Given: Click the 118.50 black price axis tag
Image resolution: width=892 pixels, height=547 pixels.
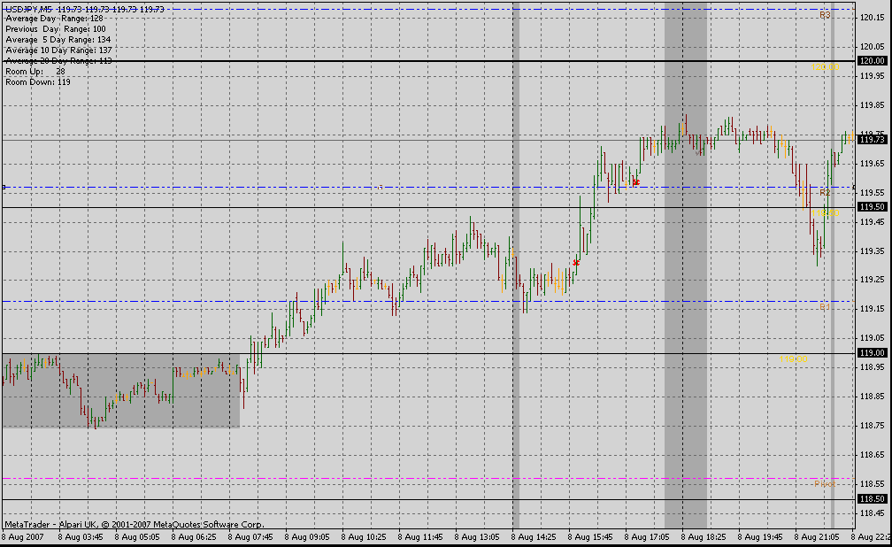Looking at the screenshot, I should 872,499.
